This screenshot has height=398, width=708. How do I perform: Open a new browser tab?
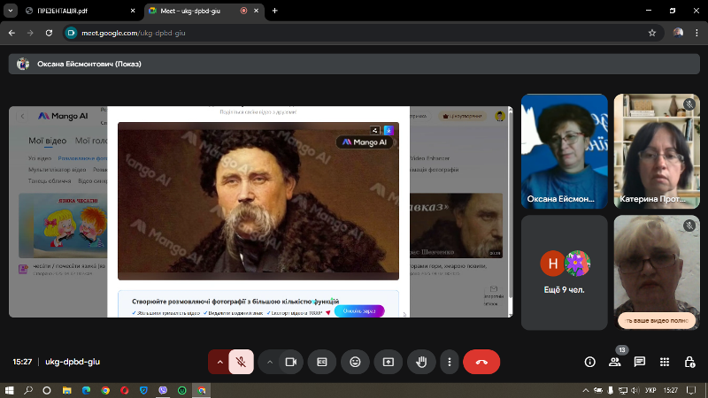tap(274, 11)
